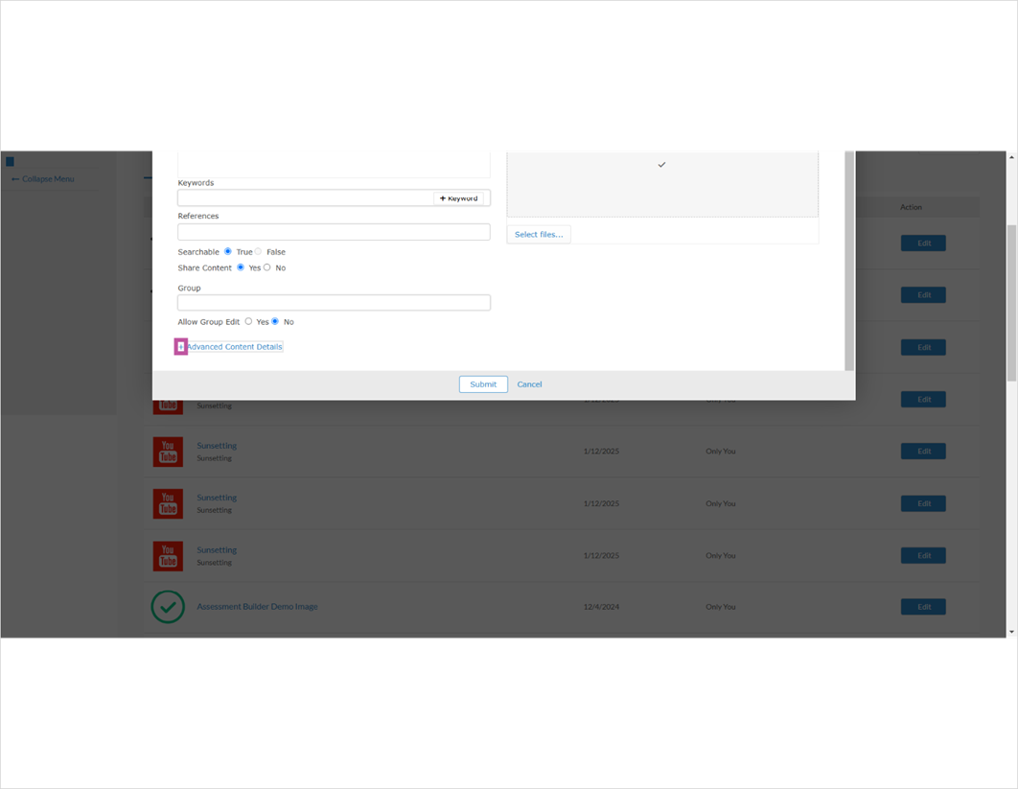
Task: Open the Select files picker
Action: pos(538,234)
